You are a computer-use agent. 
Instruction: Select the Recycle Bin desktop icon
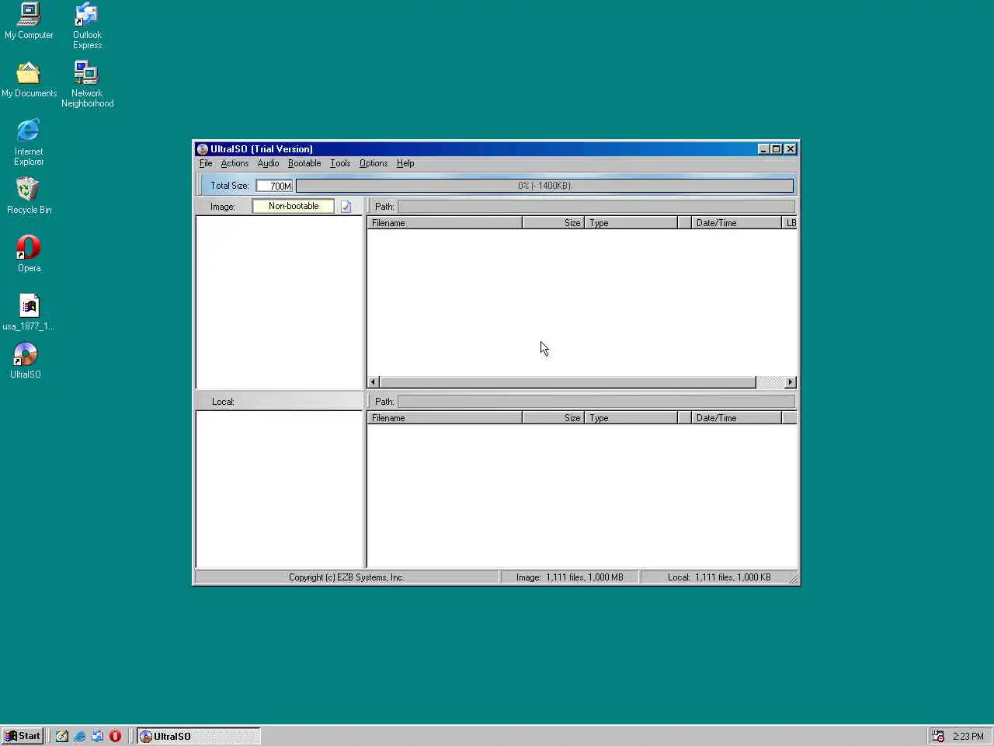click(29, 195)
